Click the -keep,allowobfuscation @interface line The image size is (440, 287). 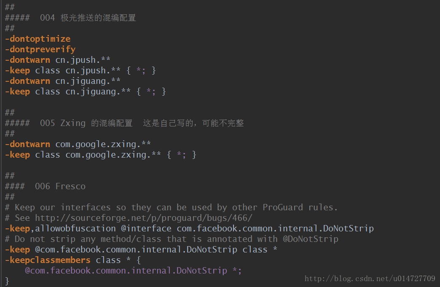point(189,229)
